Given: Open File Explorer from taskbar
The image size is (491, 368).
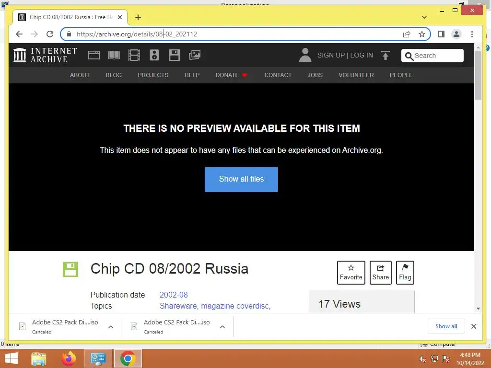Looking at the screenshot, I should click(38, 358).
